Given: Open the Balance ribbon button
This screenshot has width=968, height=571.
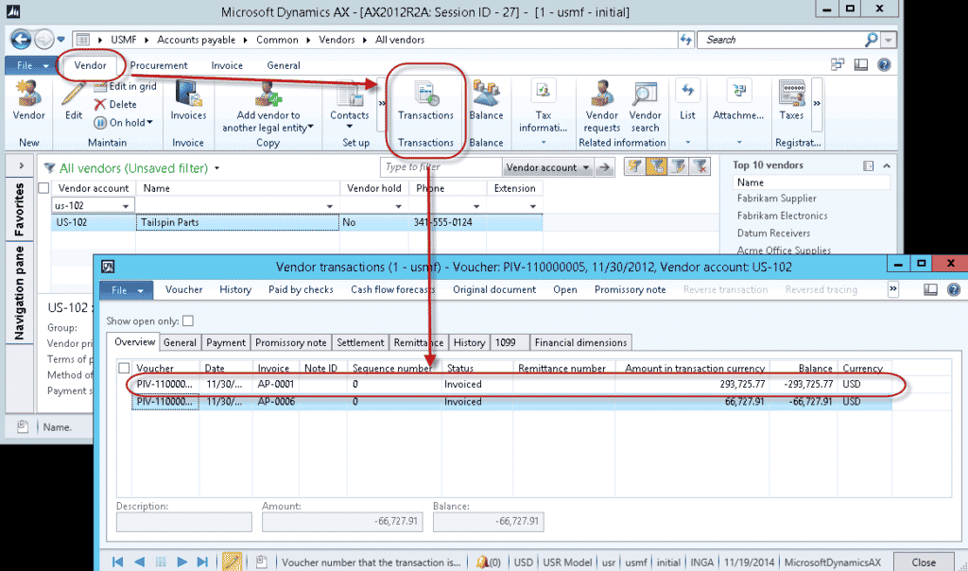Looking at the screenshot, I should coord(486,100).
